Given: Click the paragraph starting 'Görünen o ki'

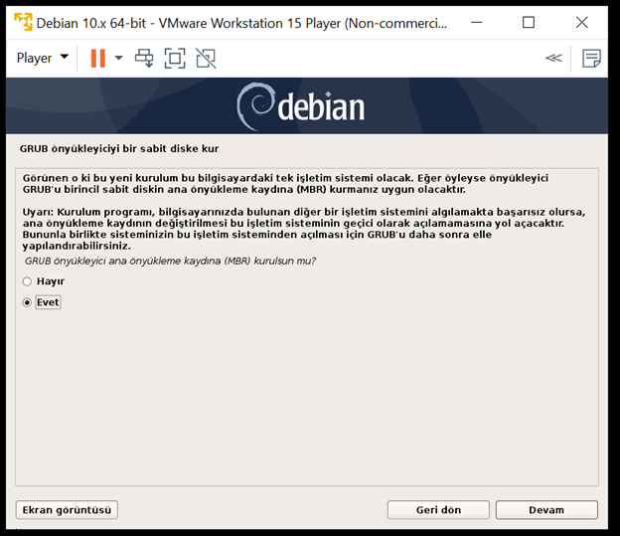Looking at the screenshot, I should point(285,184).
